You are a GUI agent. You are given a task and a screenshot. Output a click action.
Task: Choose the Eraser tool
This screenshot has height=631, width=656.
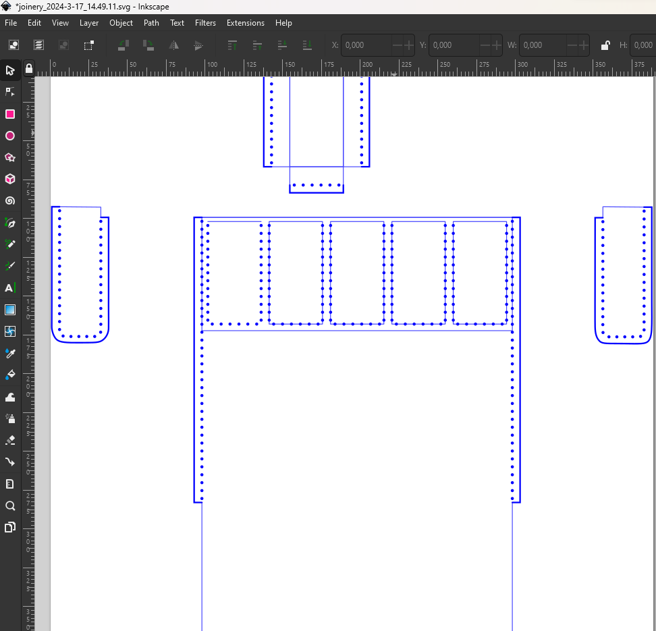(10, 440)
